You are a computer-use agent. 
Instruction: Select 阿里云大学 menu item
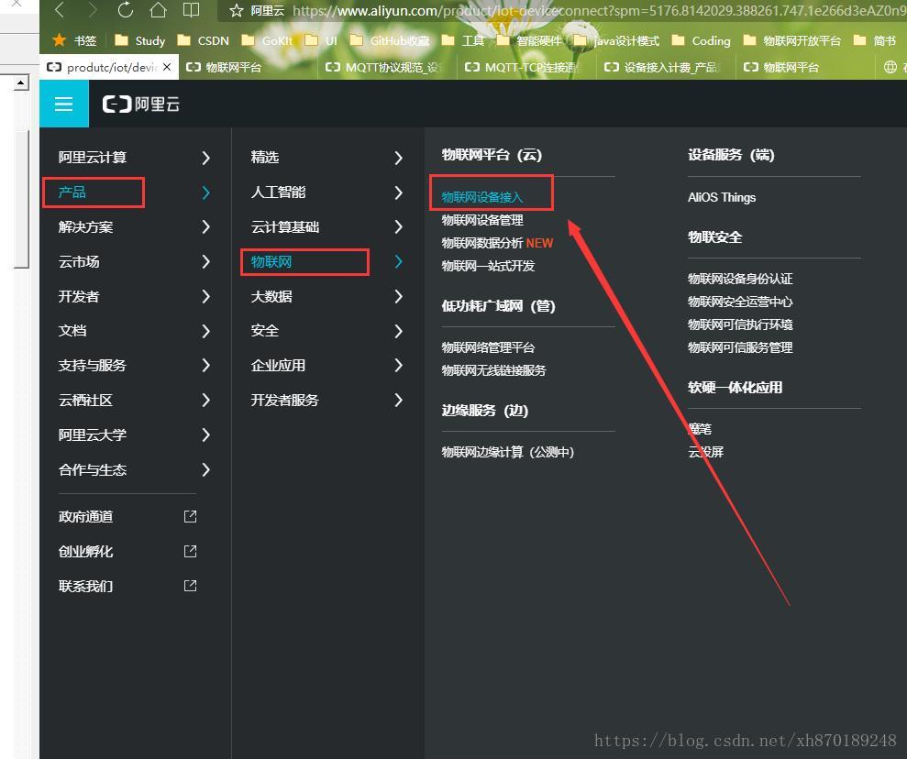pyautogui.click(x=92, y=434)
